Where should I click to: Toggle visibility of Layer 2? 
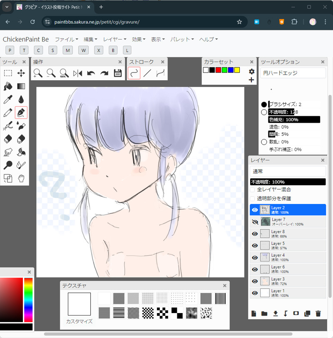(255, 210)
